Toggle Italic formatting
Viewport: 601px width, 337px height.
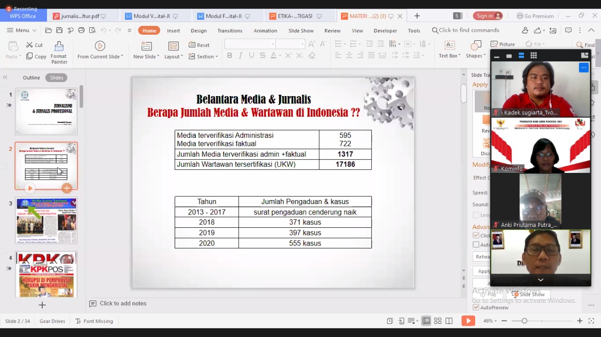tap(240, 55)
